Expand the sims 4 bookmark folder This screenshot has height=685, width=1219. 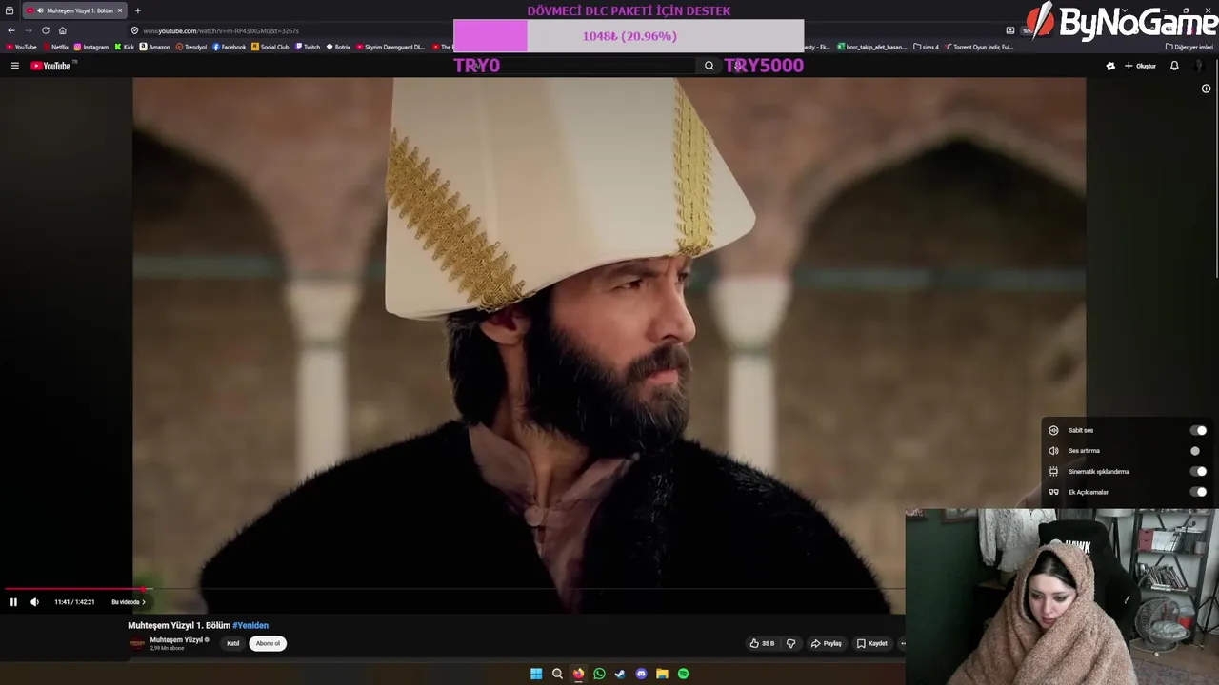(x=926, y=47)
